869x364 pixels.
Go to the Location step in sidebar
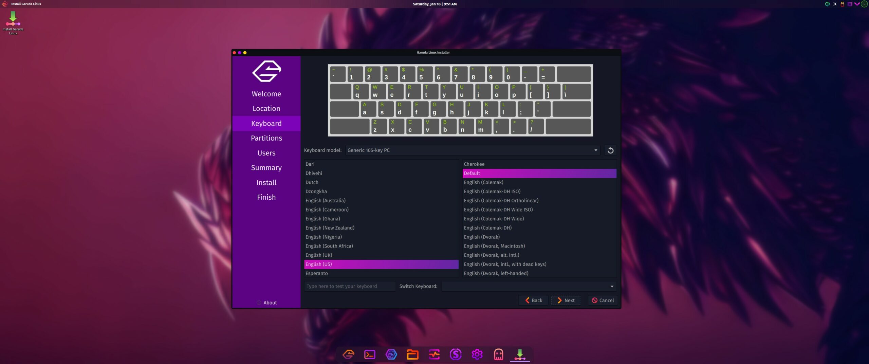tap(266, 109)
